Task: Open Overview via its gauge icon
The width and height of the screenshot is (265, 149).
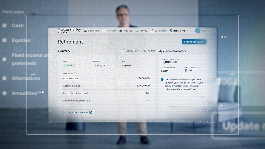Action: [x=104, y=31]
